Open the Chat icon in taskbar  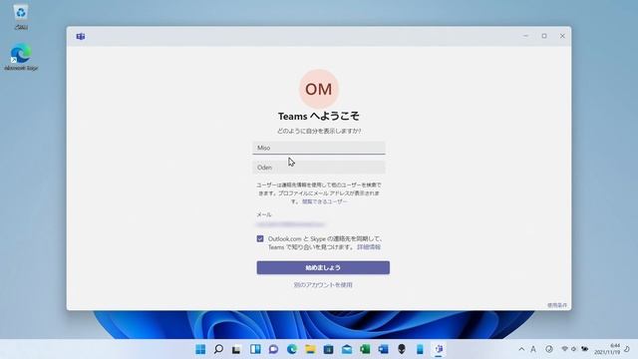(x=273, y=349)
